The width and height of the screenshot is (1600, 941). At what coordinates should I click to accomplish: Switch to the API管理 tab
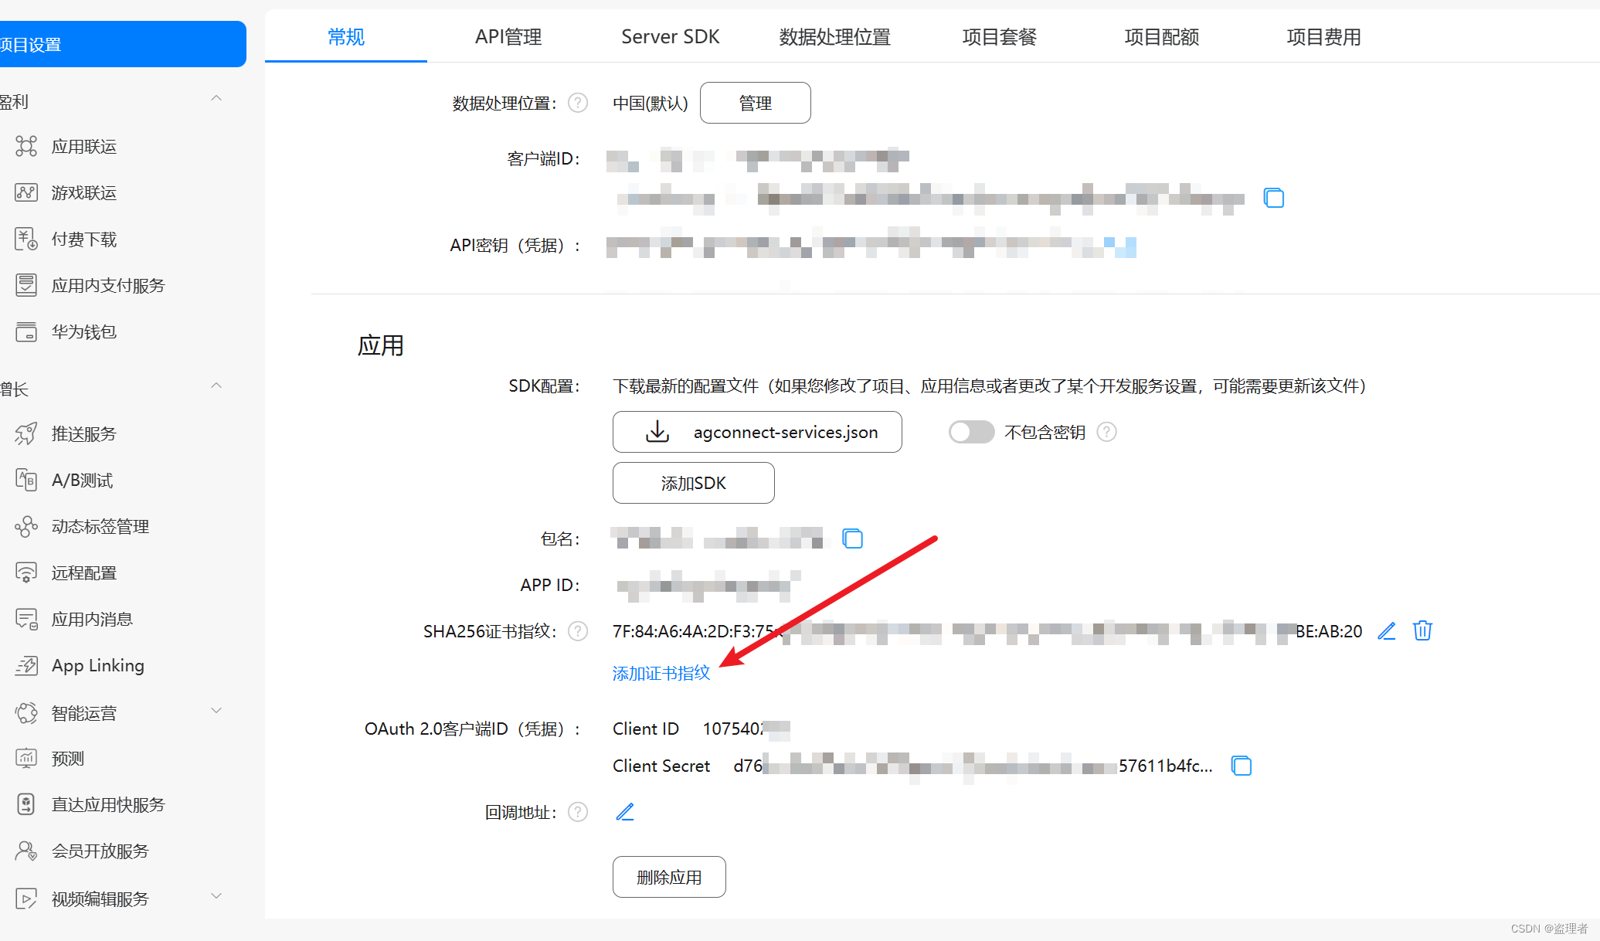[x=508, y=36]
